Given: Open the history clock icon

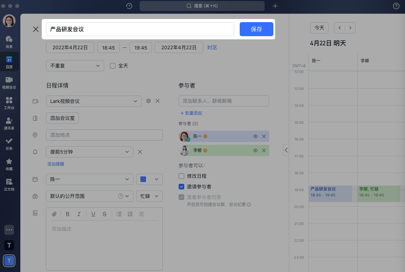Looking at the screenshot, I should 129,6.
